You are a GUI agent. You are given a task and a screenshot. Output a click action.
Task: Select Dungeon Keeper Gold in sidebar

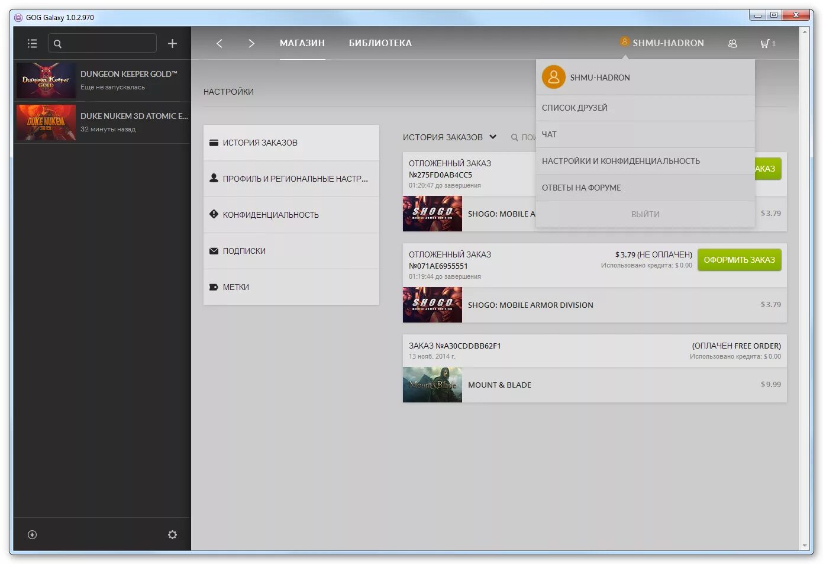coord(102,80)
